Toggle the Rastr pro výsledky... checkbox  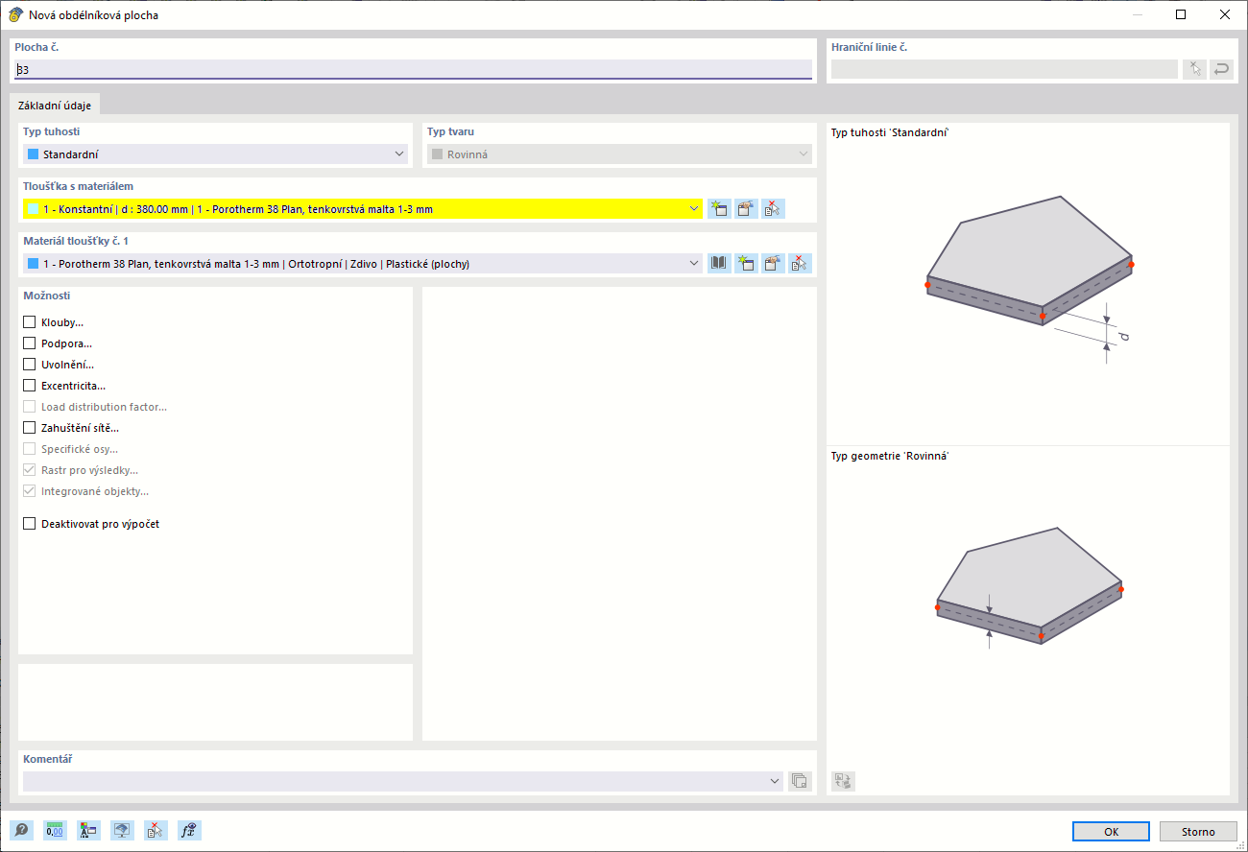[x=30, y=470]
